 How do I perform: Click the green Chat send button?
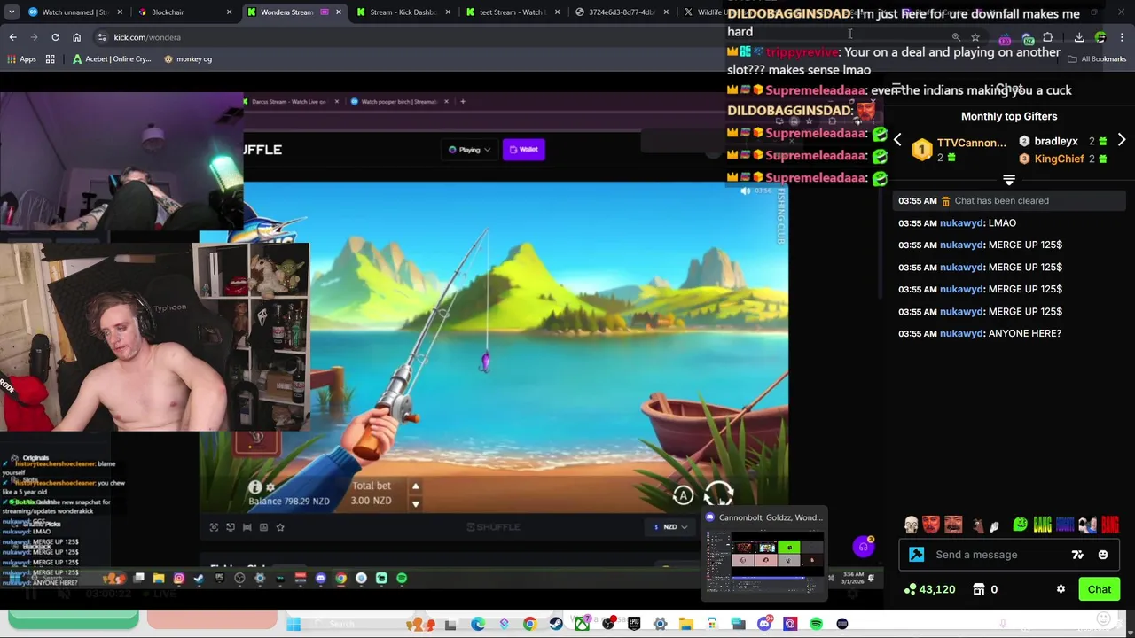(x=1100, y=589)
